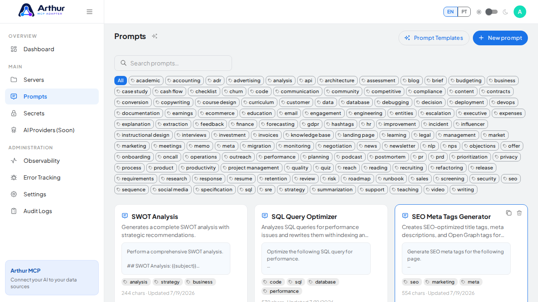The width and height of the screenshot is (538, 302).
Task: Open the Observability page
Action: click(52, 161)
